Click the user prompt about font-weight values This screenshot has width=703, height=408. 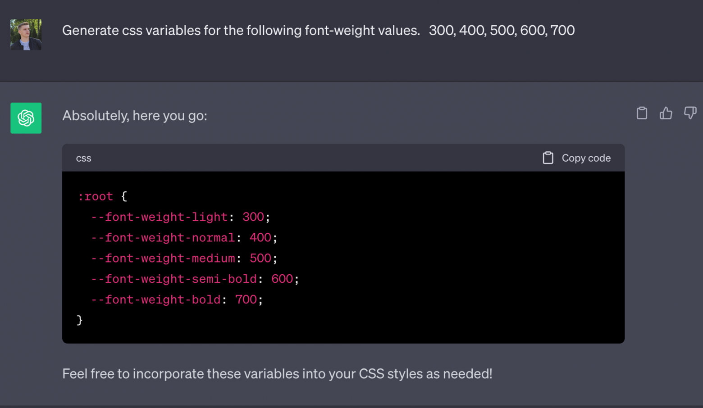[x=318, y=31]
